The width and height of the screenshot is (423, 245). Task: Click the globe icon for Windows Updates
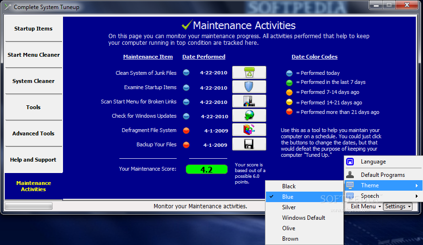(249, 115)
